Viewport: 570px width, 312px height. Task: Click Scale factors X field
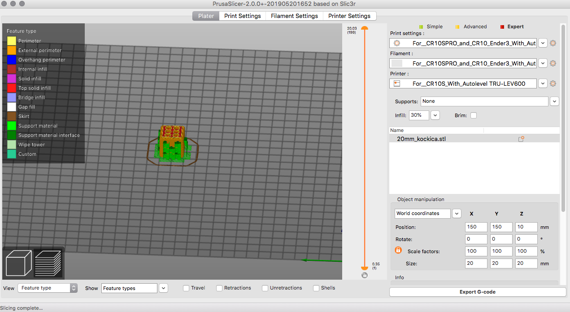click(x=476, y=251)
